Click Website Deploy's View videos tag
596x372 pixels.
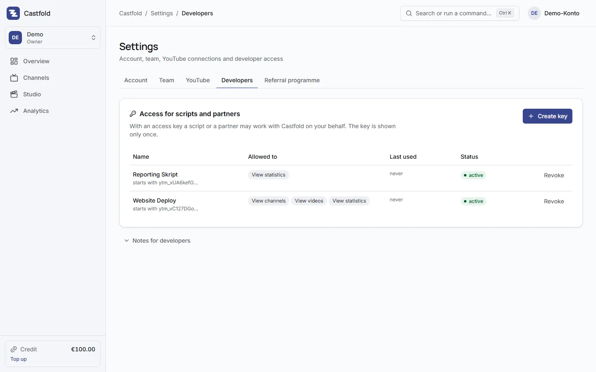tap(309, 201)
